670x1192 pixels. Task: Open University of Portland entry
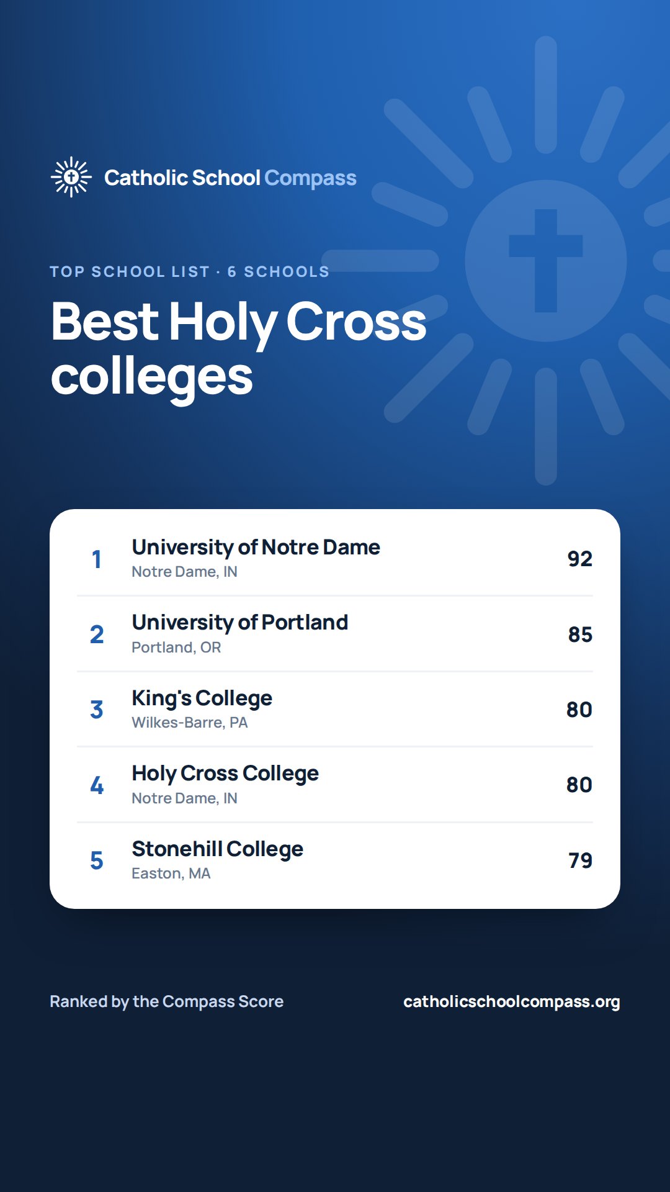tap(335, 634)
